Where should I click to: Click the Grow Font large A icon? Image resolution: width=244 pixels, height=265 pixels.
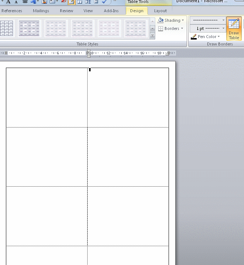click(x=8, y=2)
